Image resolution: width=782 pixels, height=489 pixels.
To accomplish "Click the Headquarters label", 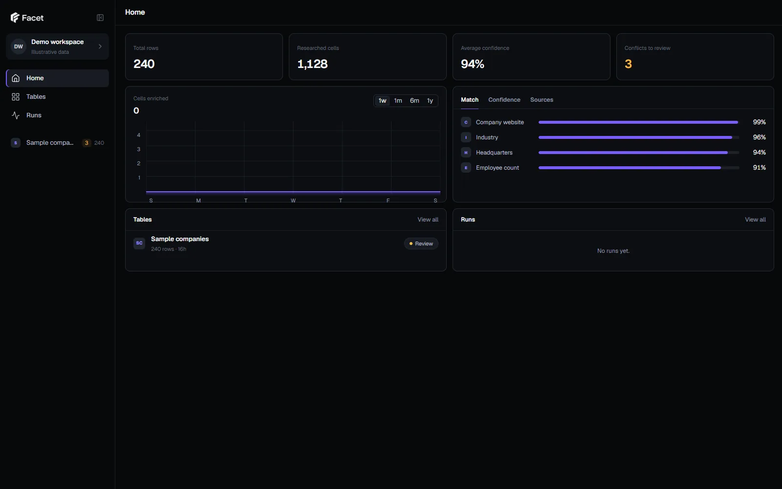I will [x=494, y=153].
